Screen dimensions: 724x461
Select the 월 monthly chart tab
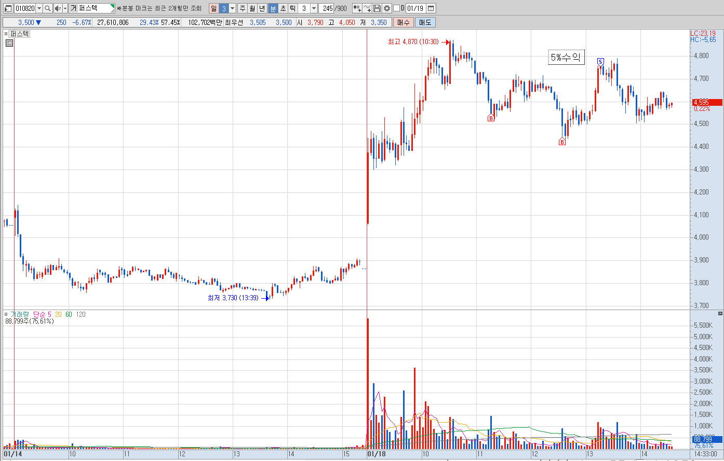point(252,8)
